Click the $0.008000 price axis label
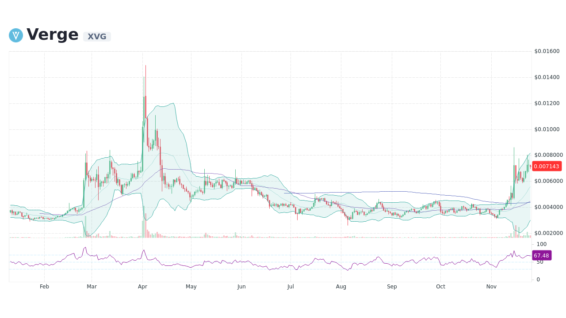 (x=549, y=155)
